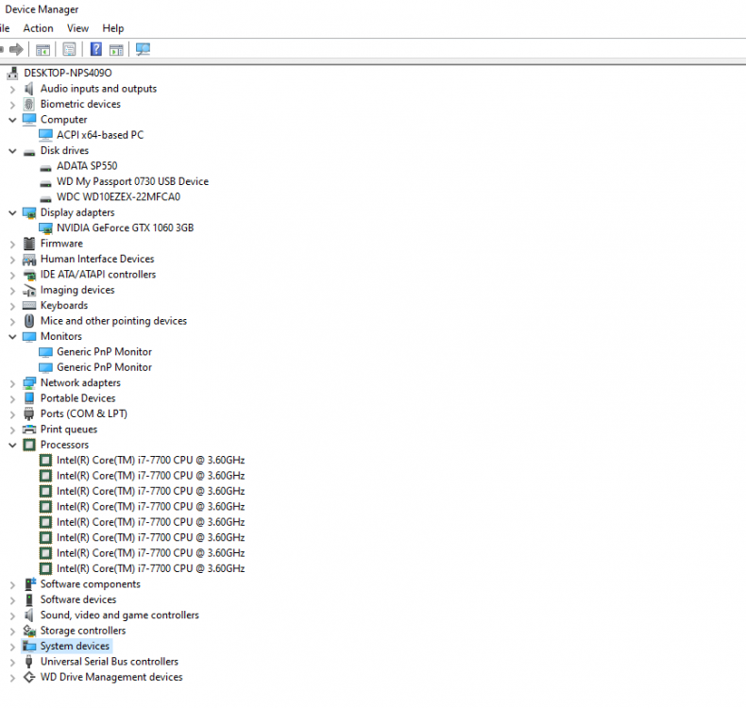The image size is (746, 708).
Task: Select WD My Passport 0730 USB Device
Action: pyautogui.click(x=133, y=181)
